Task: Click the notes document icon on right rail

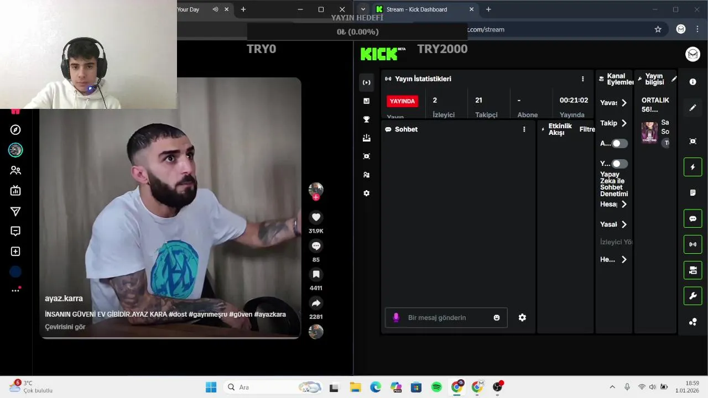Action: point(693,193)
